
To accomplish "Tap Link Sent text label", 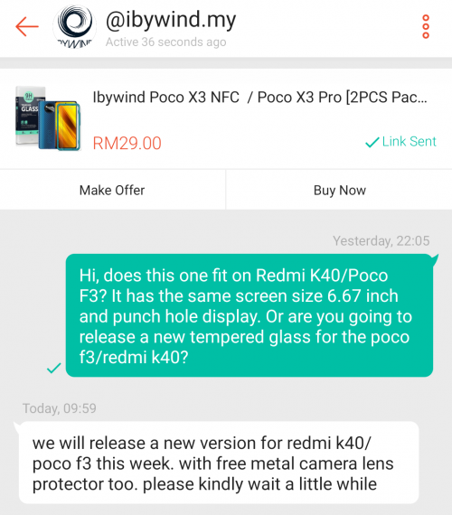I will pyautogui.click(x=409, y=142).
